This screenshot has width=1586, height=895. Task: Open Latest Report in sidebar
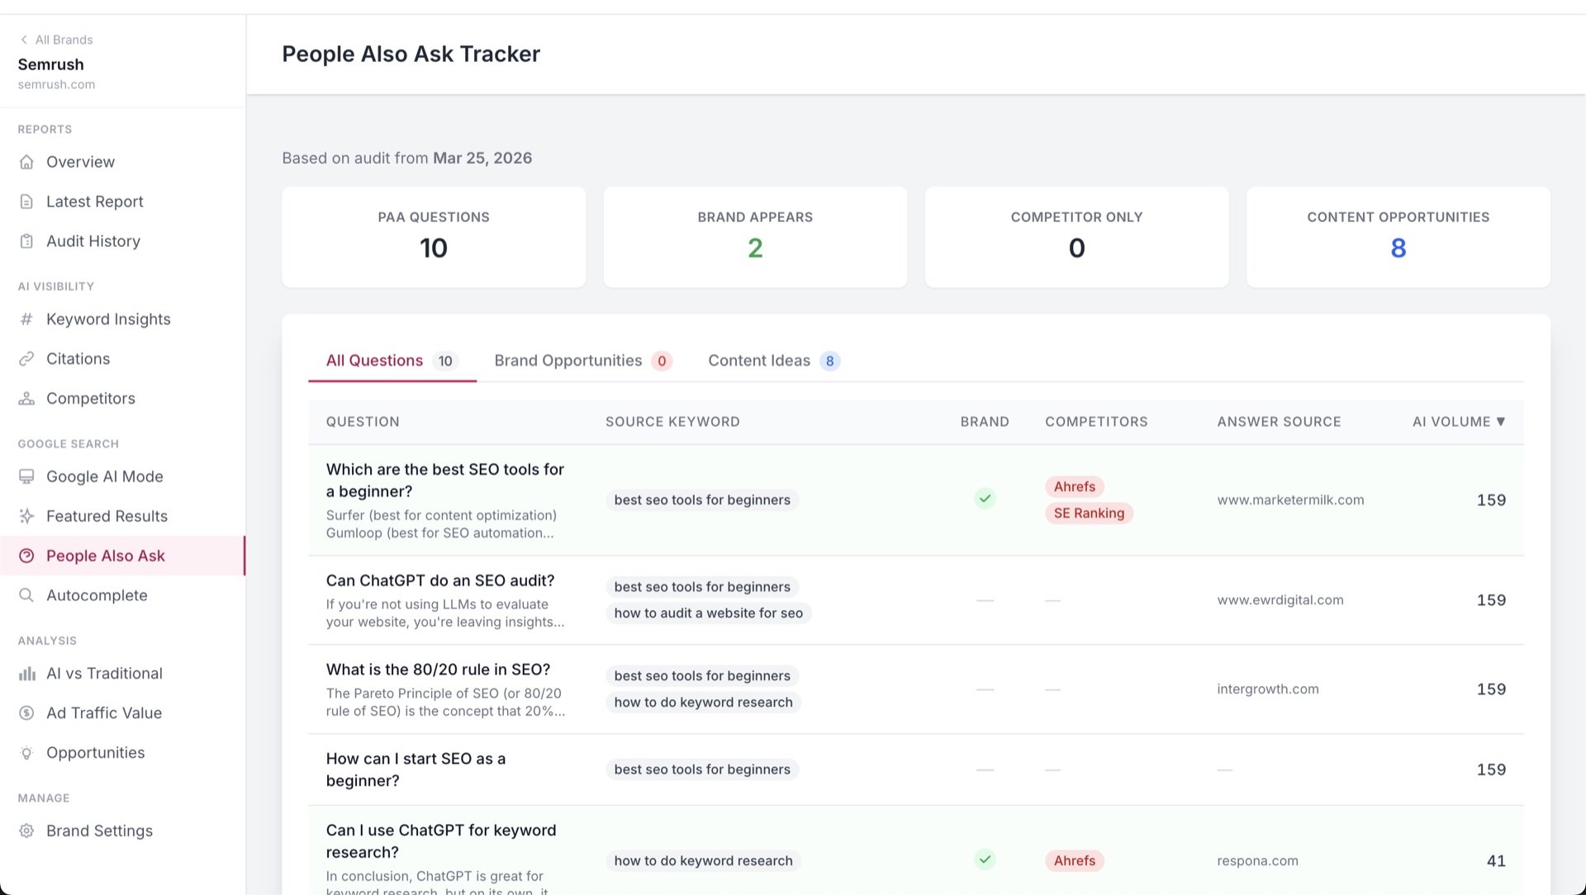point(95,201)
